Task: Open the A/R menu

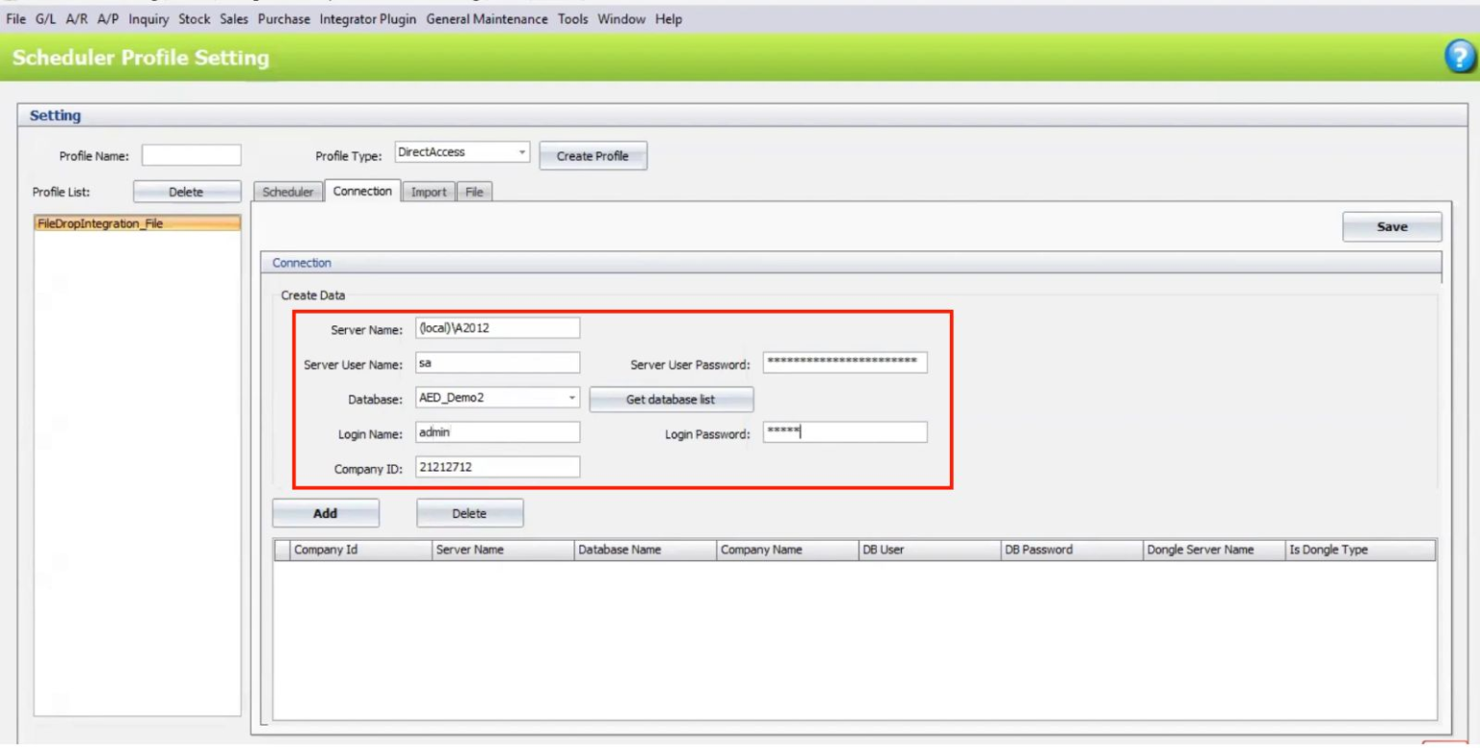Action: 77,20
